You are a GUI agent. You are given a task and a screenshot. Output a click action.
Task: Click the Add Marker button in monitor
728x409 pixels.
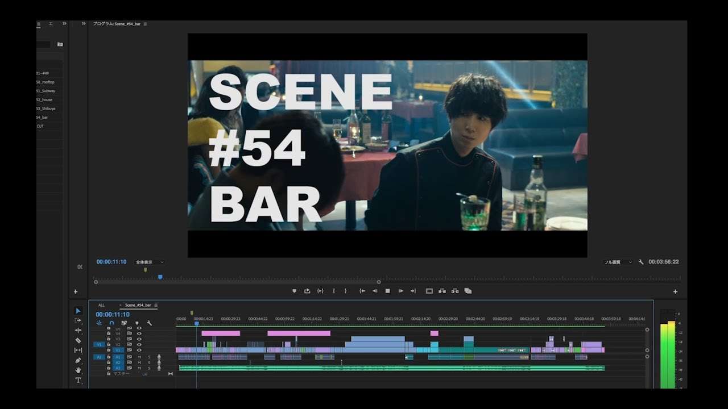pos(294,291)
